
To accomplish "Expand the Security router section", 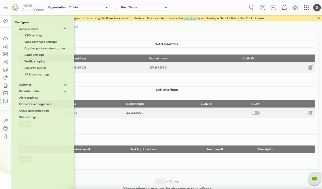I will [x=65, y=91].
